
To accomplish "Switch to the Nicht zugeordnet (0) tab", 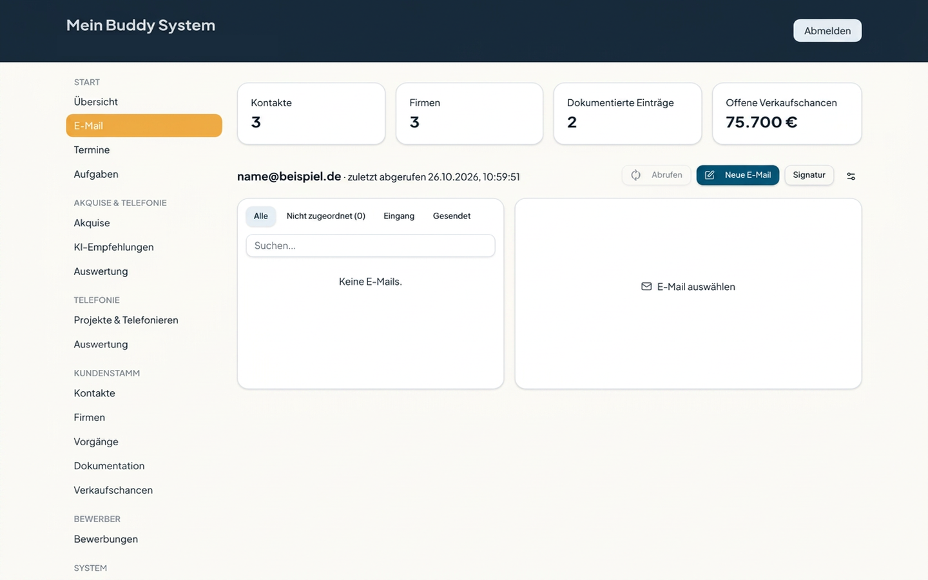I will pyautogui.click(x=326, y=217).
